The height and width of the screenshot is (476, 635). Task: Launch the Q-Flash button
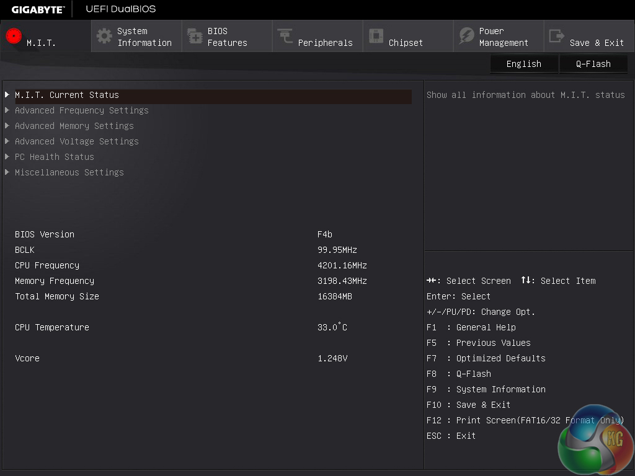[x=593, y=64]
